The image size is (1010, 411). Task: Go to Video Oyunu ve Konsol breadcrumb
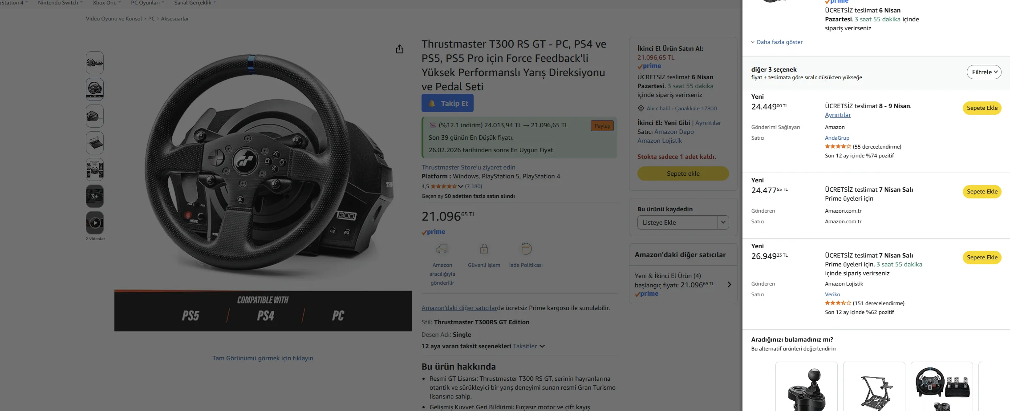coord(114,19)
